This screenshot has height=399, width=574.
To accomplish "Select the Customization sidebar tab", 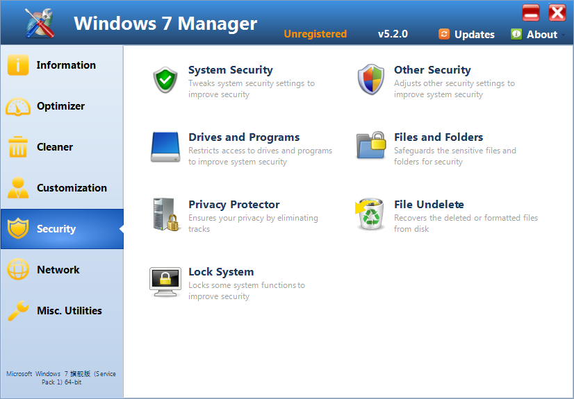I will [x=62, y=188].
